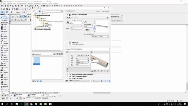
Task: Select the 0,0 option in the popup
Action: [92, 60]
